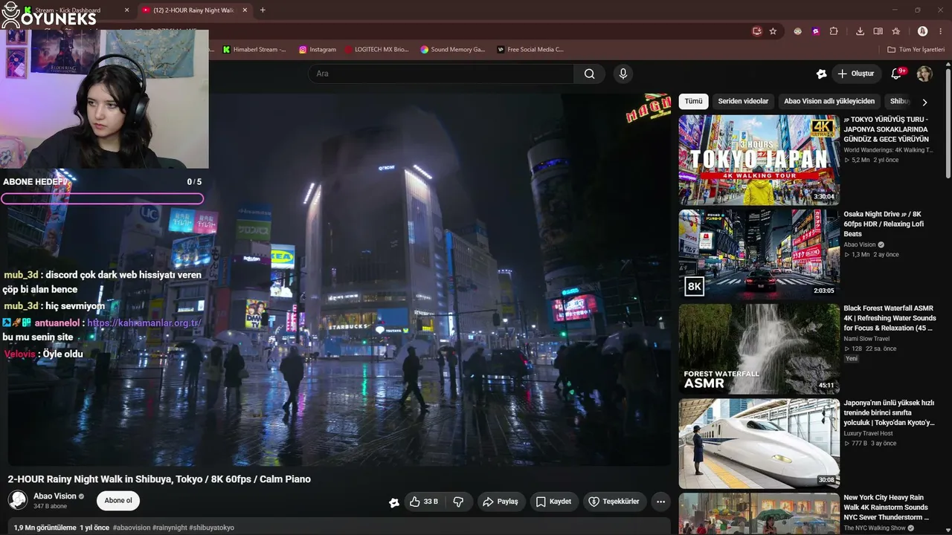Image resolution: width=952 pixels, height=535 pixels.
Task: Open the YouTube account avatar menu
Action: tap(924, 74)
